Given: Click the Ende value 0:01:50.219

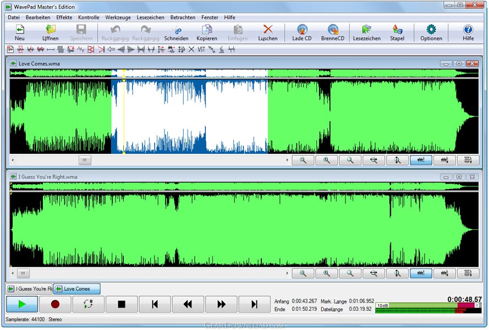Looking at the screenshot, I should pyautogui.click(x=304, y=309).
